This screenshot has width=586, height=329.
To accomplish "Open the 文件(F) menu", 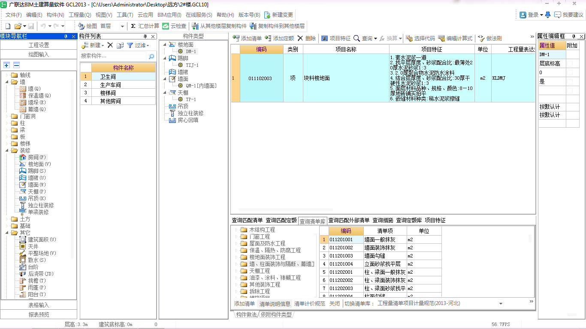I will (13, 15).
